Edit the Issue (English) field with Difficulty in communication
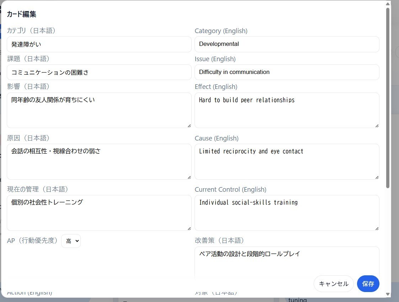Screen dimensions: 399x302 pos(287,72)
